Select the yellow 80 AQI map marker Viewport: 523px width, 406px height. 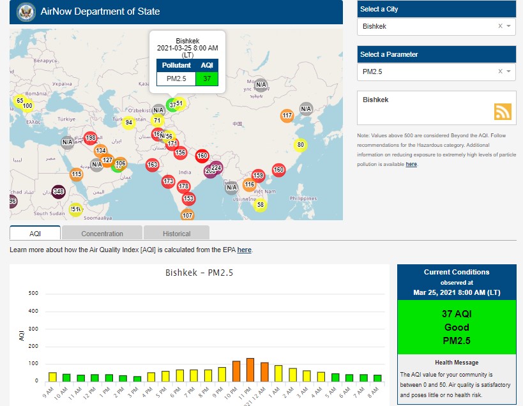[300, 145]
